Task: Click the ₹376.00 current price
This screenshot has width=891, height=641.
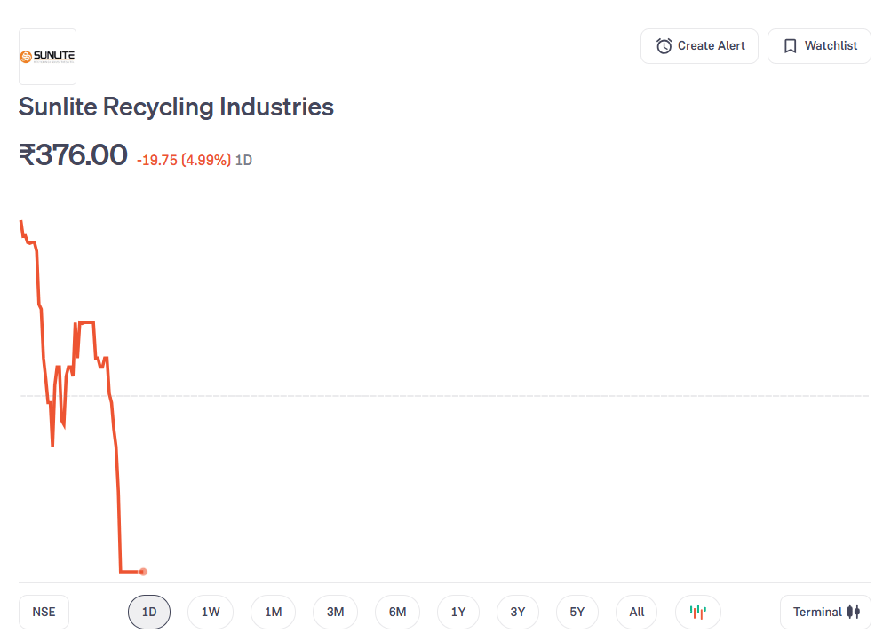Action: (x=73, y=155)
